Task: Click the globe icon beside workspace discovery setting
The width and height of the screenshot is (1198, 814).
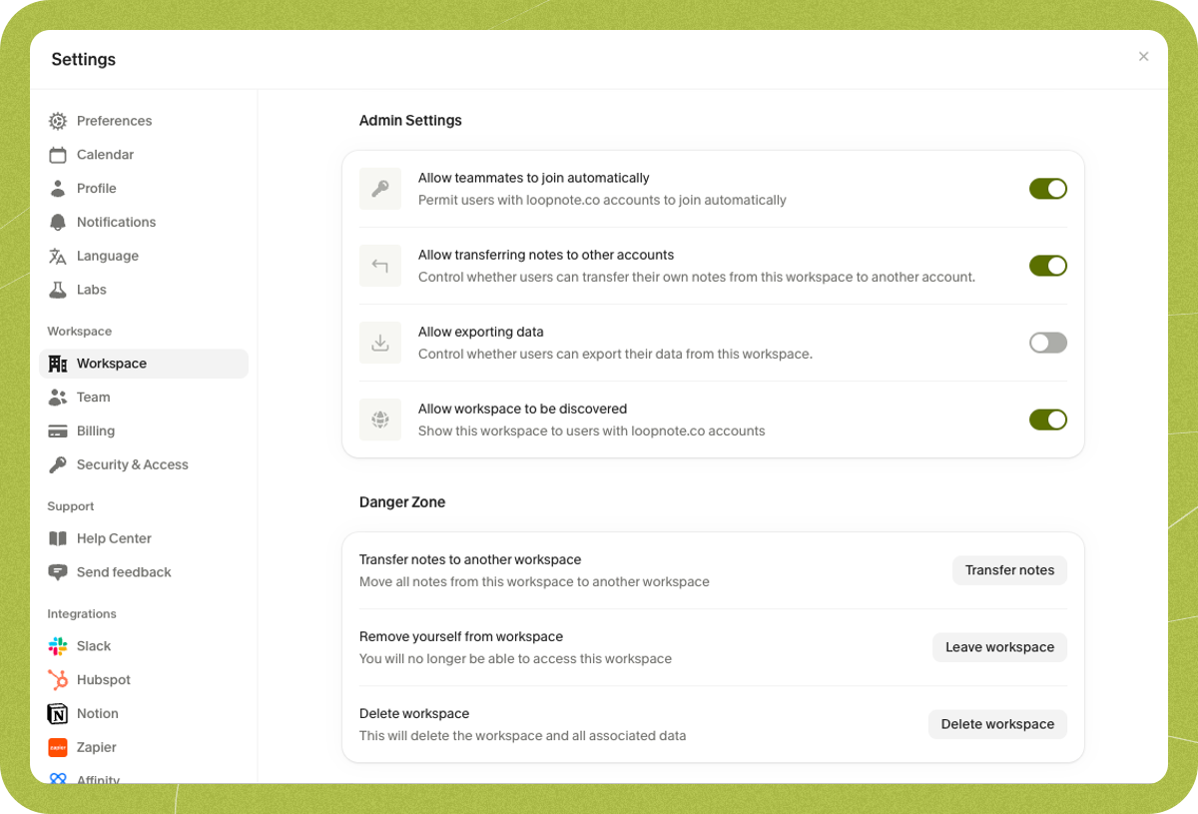Action: point(379,419)
